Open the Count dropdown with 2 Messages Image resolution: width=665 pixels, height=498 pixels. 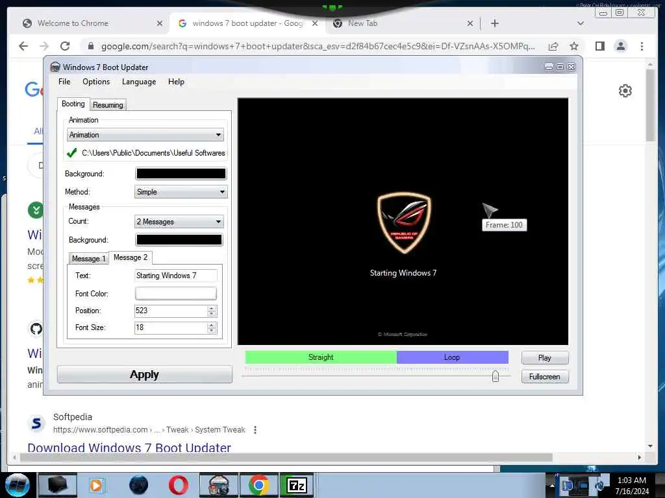coord(179,222)
